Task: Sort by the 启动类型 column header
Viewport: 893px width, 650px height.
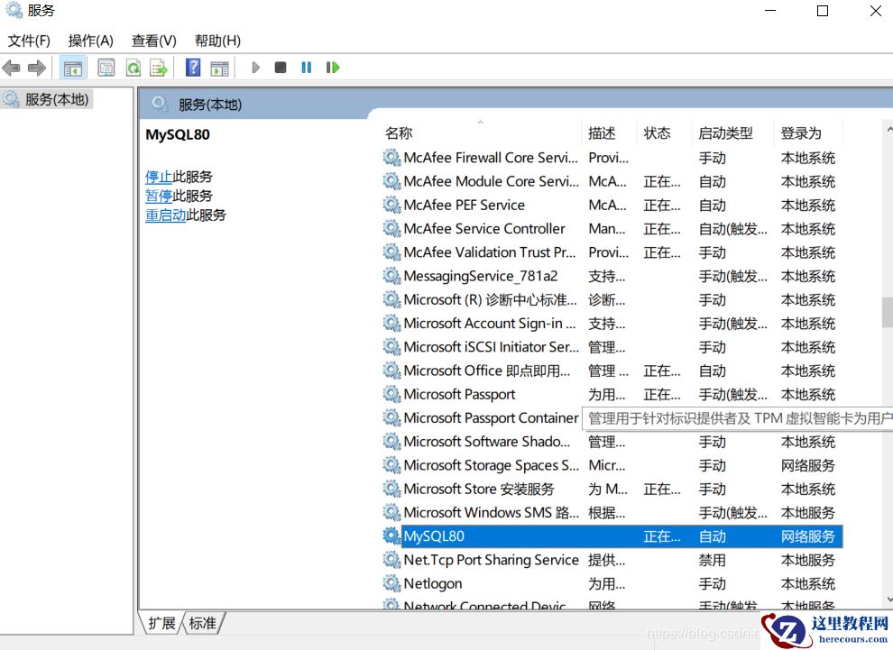Action: coord(732,133)
